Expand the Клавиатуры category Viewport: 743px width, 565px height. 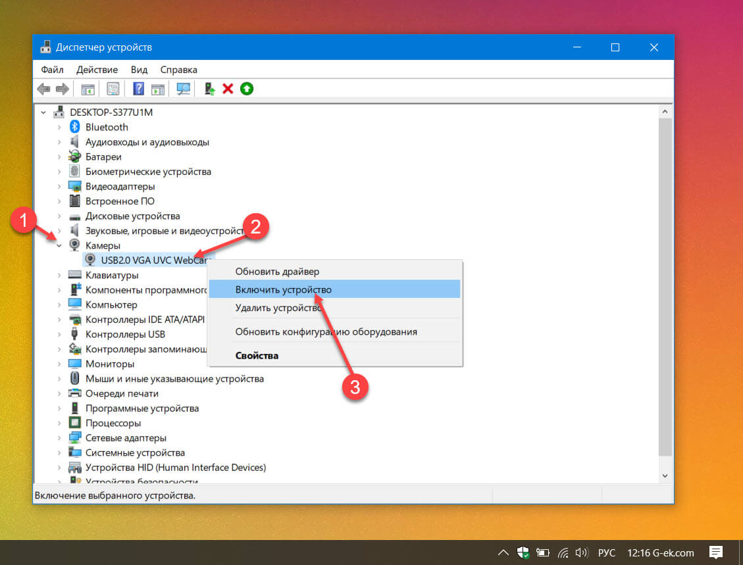pyautogui.click(x=59, y=275)
